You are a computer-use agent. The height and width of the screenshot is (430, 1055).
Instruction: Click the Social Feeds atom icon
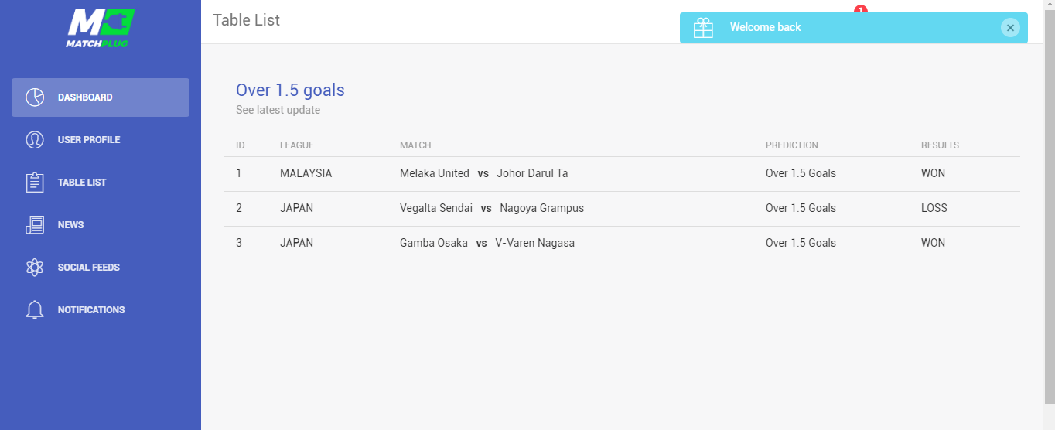[35, 268]
